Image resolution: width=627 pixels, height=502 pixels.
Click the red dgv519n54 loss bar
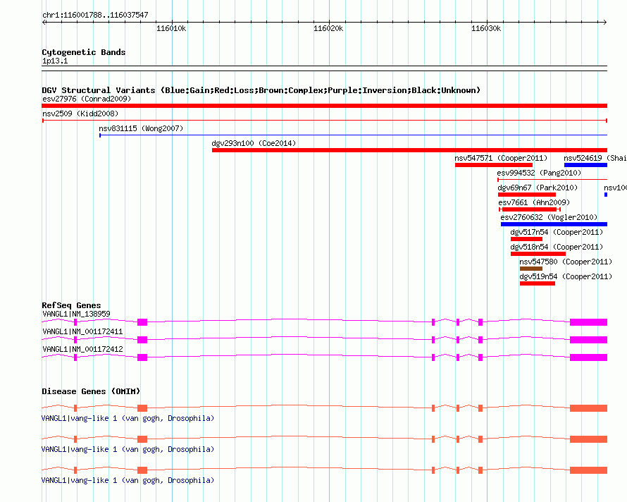pos(538,283)
